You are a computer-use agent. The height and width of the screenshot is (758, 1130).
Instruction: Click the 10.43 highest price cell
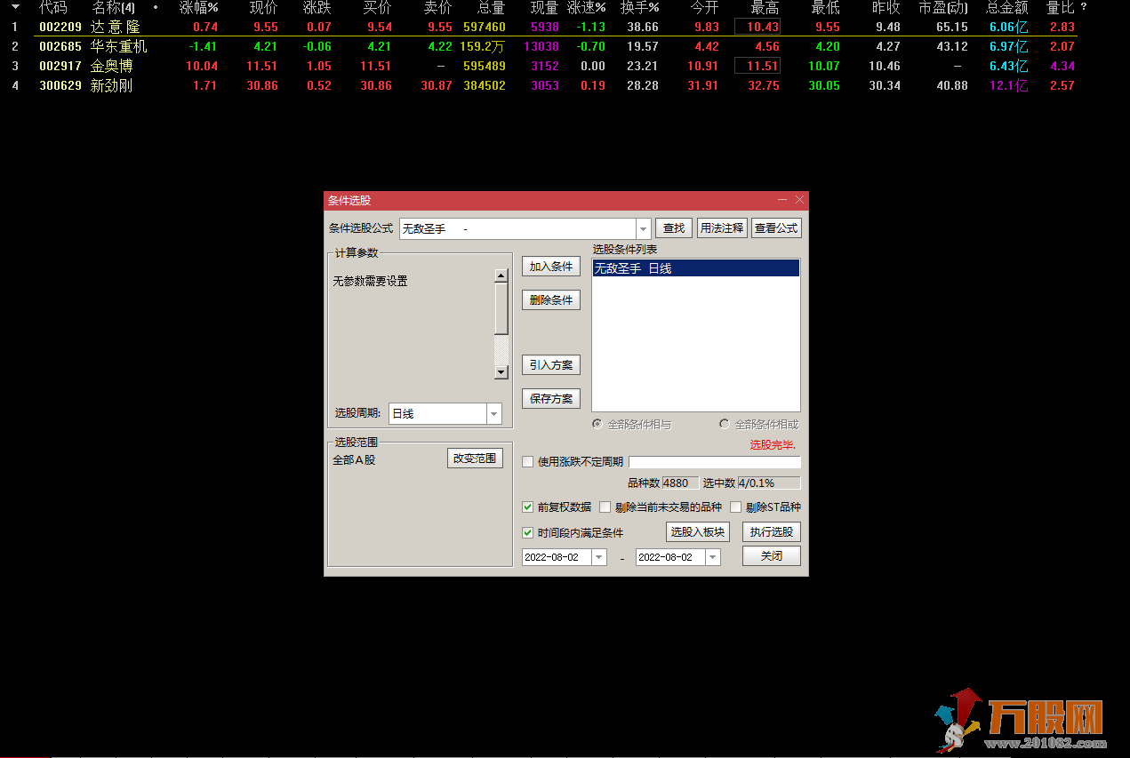(x=757, y=27)
